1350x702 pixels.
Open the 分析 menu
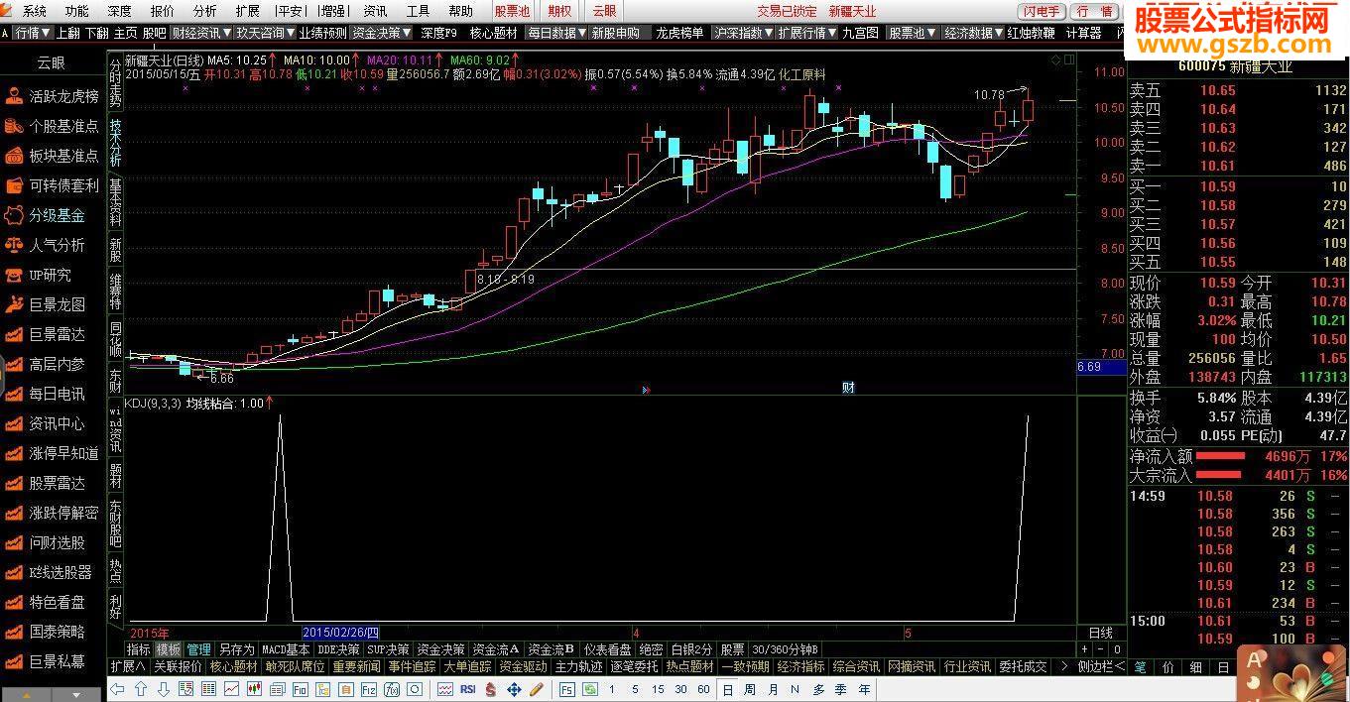[205, 11]
